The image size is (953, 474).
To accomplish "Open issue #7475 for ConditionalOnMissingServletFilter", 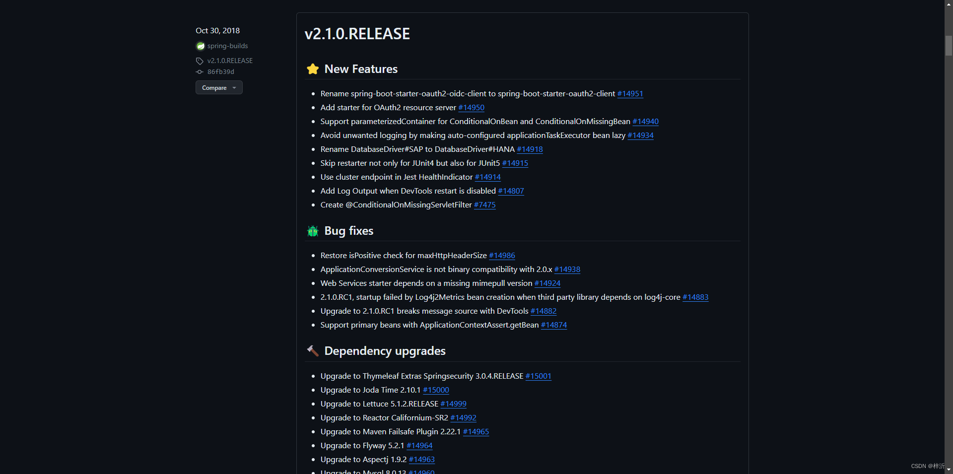I will point(484,204).
